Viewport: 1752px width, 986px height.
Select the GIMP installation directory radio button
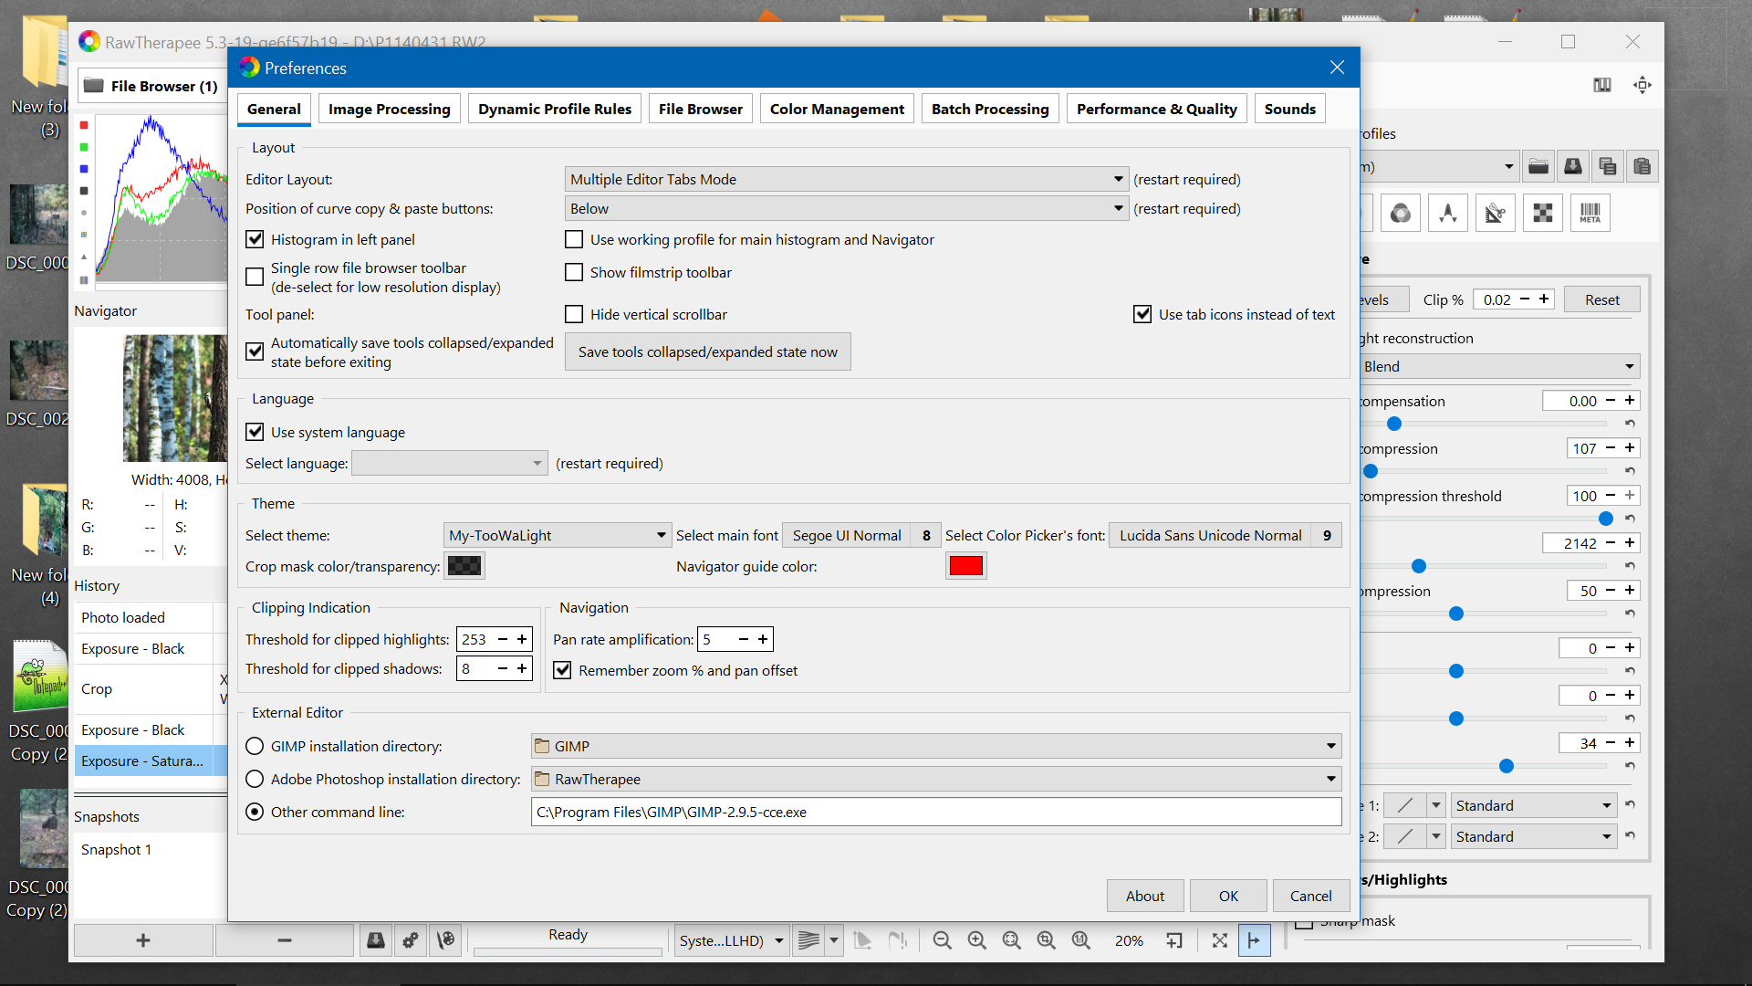coord(254,746)
